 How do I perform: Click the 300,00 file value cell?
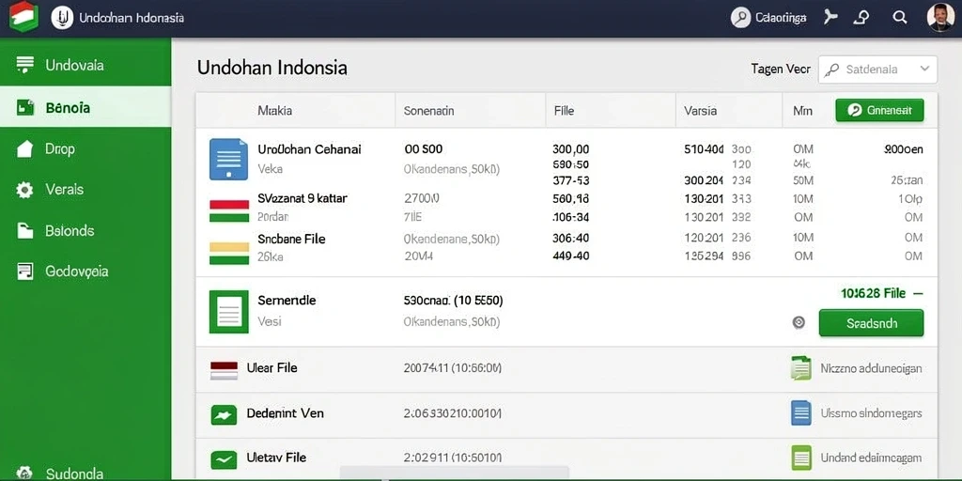570,149
